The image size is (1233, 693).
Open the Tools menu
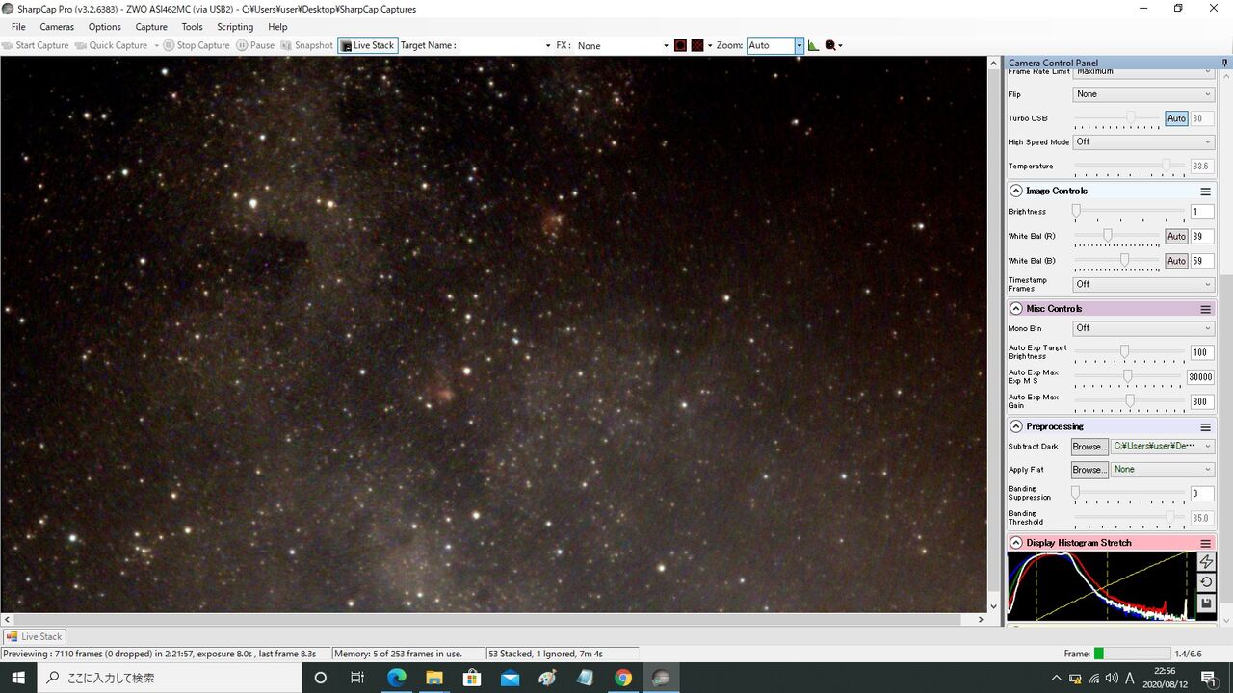[x=193, y=27]
